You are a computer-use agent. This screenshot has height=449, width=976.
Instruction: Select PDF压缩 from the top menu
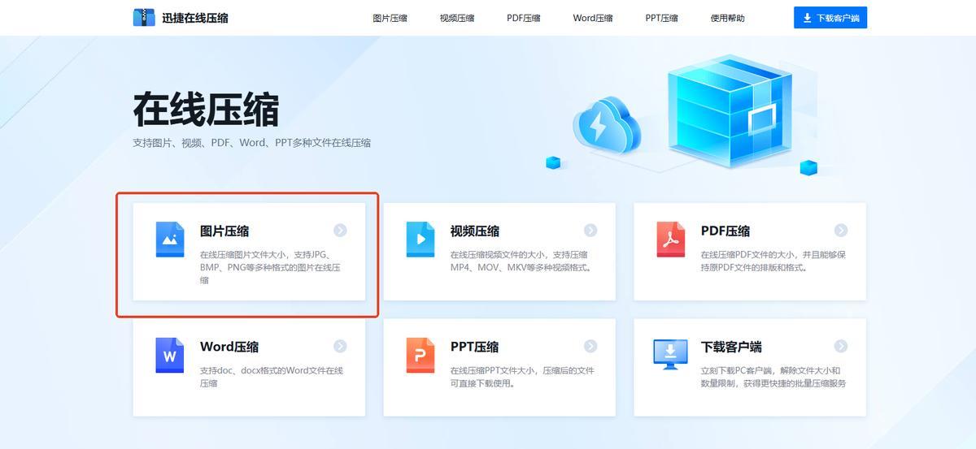523,18
